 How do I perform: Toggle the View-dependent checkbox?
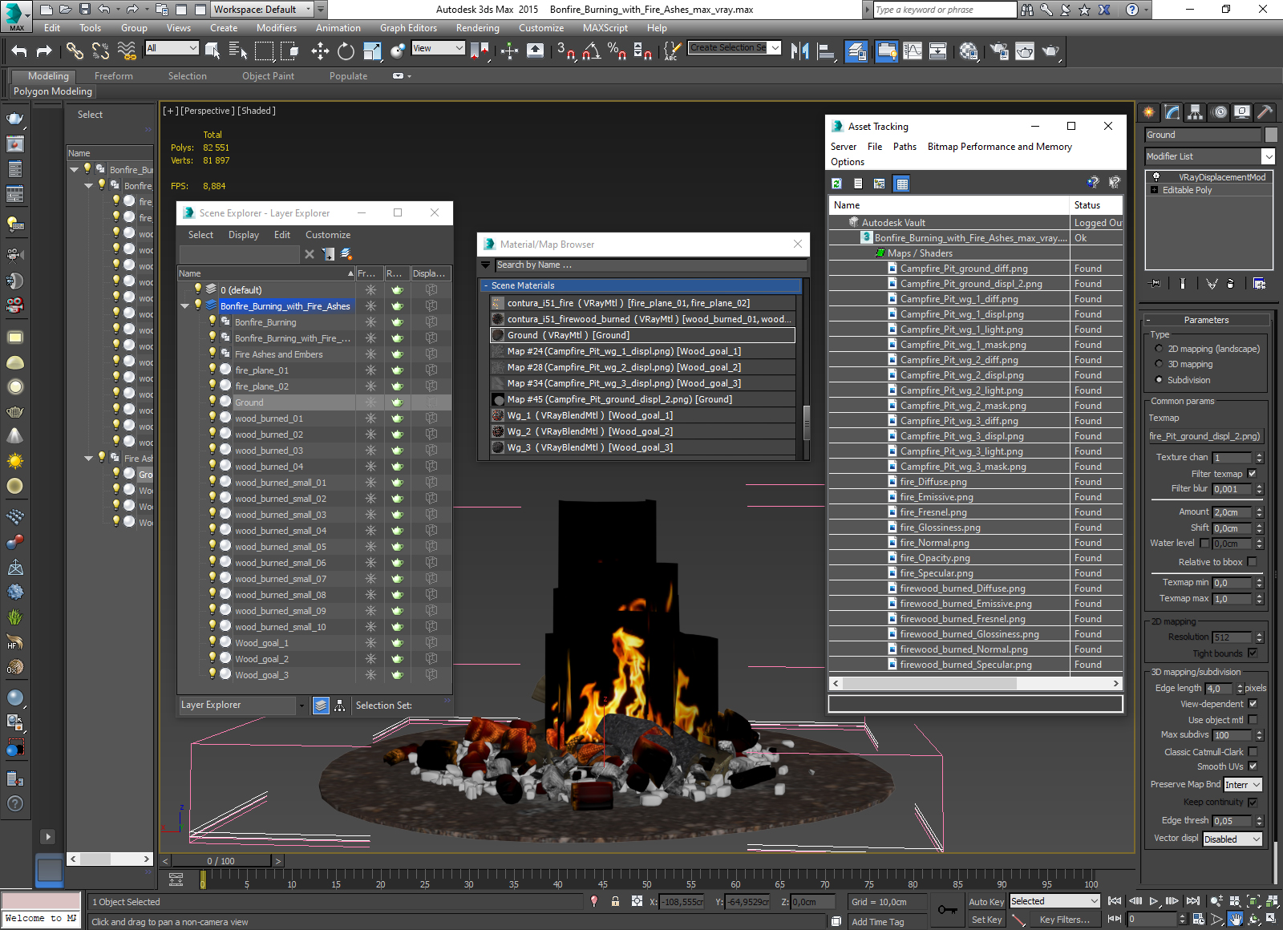[1253, 704]
